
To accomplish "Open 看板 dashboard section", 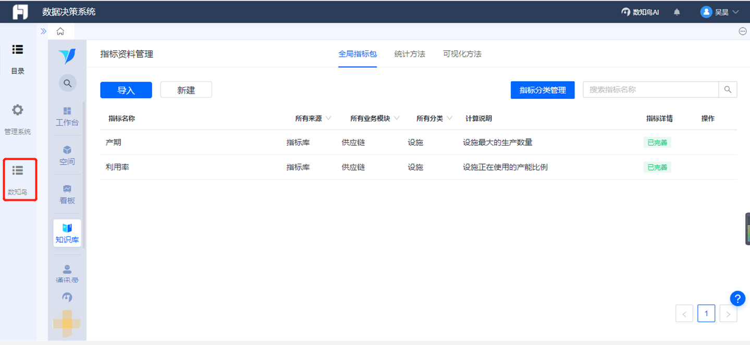I will (x=67, y=195).
